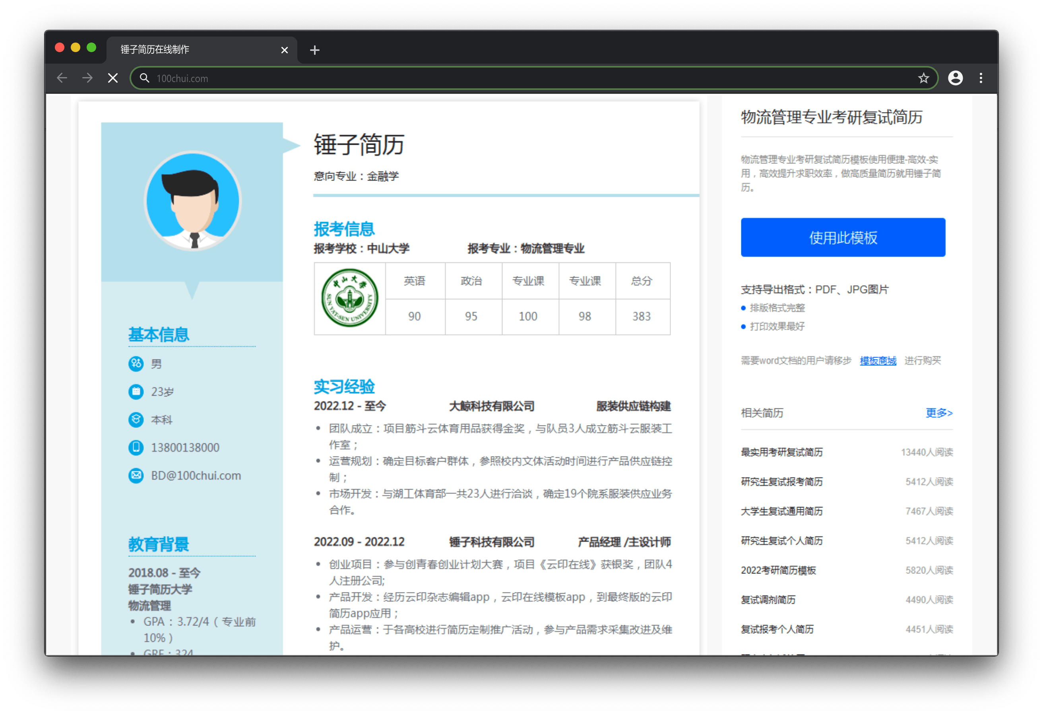
Task: Click the browser forward arrow
Action: [x=87, y=78]
